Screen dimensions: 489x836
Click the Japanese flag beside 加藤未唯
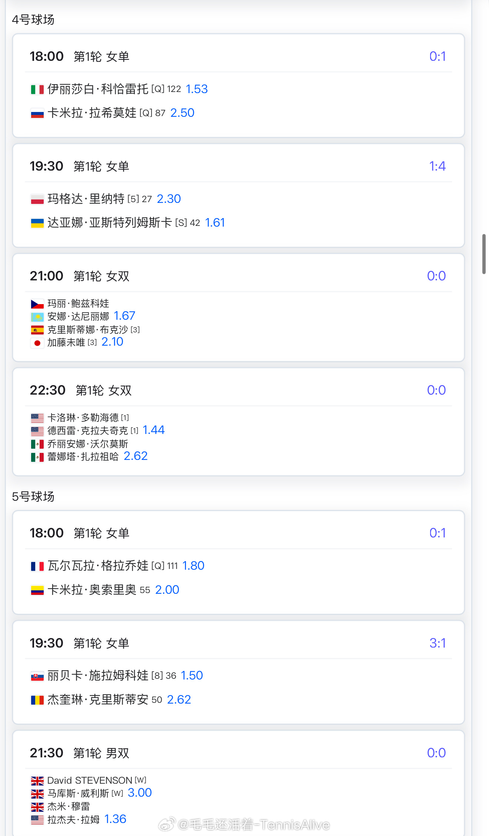(x=37, y=343)
